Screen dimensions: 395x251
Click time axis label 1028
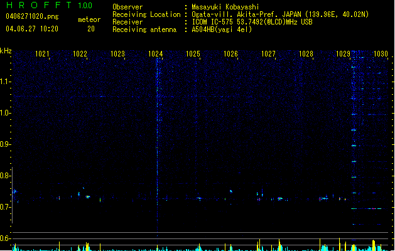tap(306, 54)
